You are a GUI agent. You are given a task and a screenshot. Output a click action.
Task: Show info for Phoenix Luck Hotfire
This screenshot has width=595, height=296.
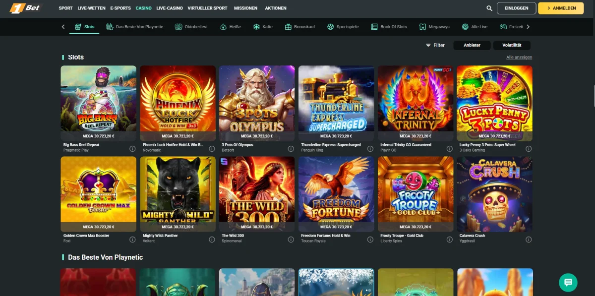click(212, 148)
